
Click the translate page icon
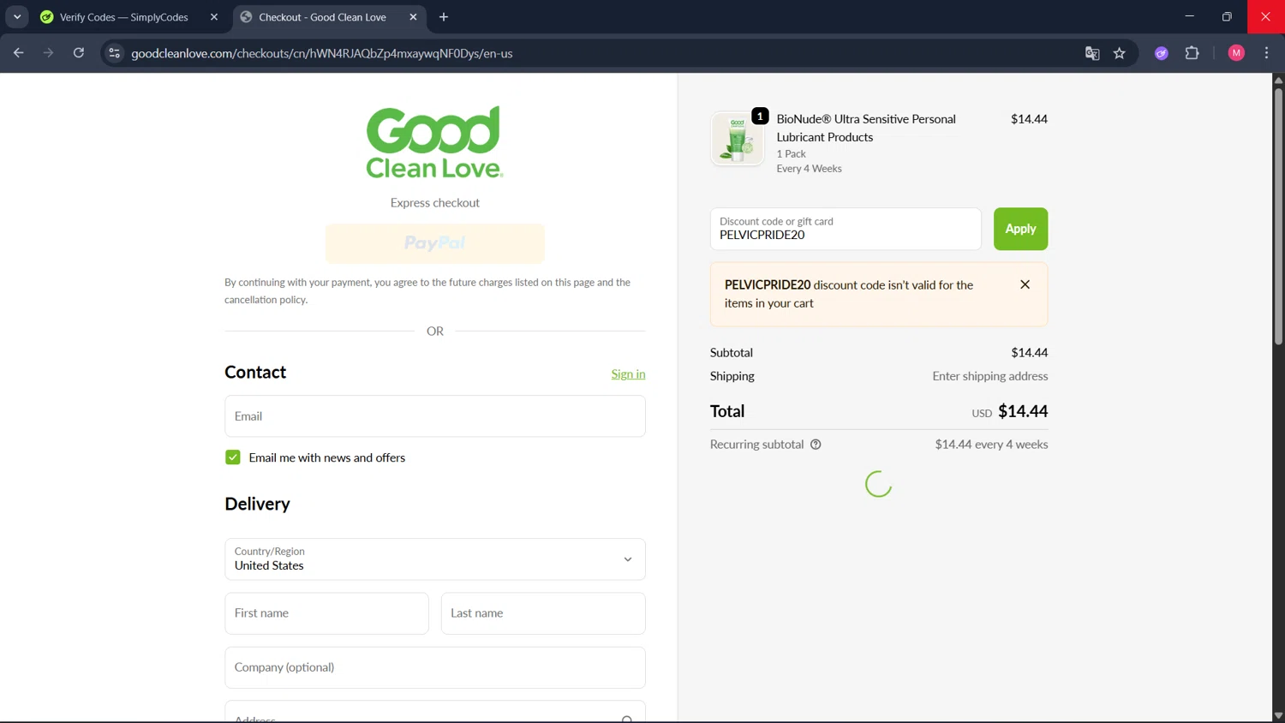(1092, 53)
